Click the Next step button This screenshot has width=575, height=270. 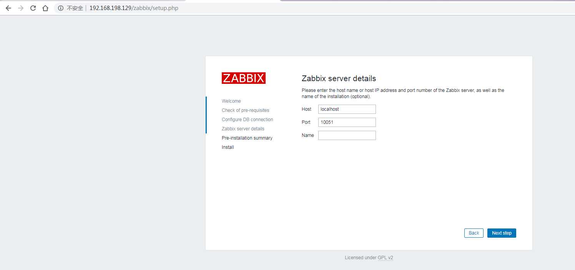(502, 233)
